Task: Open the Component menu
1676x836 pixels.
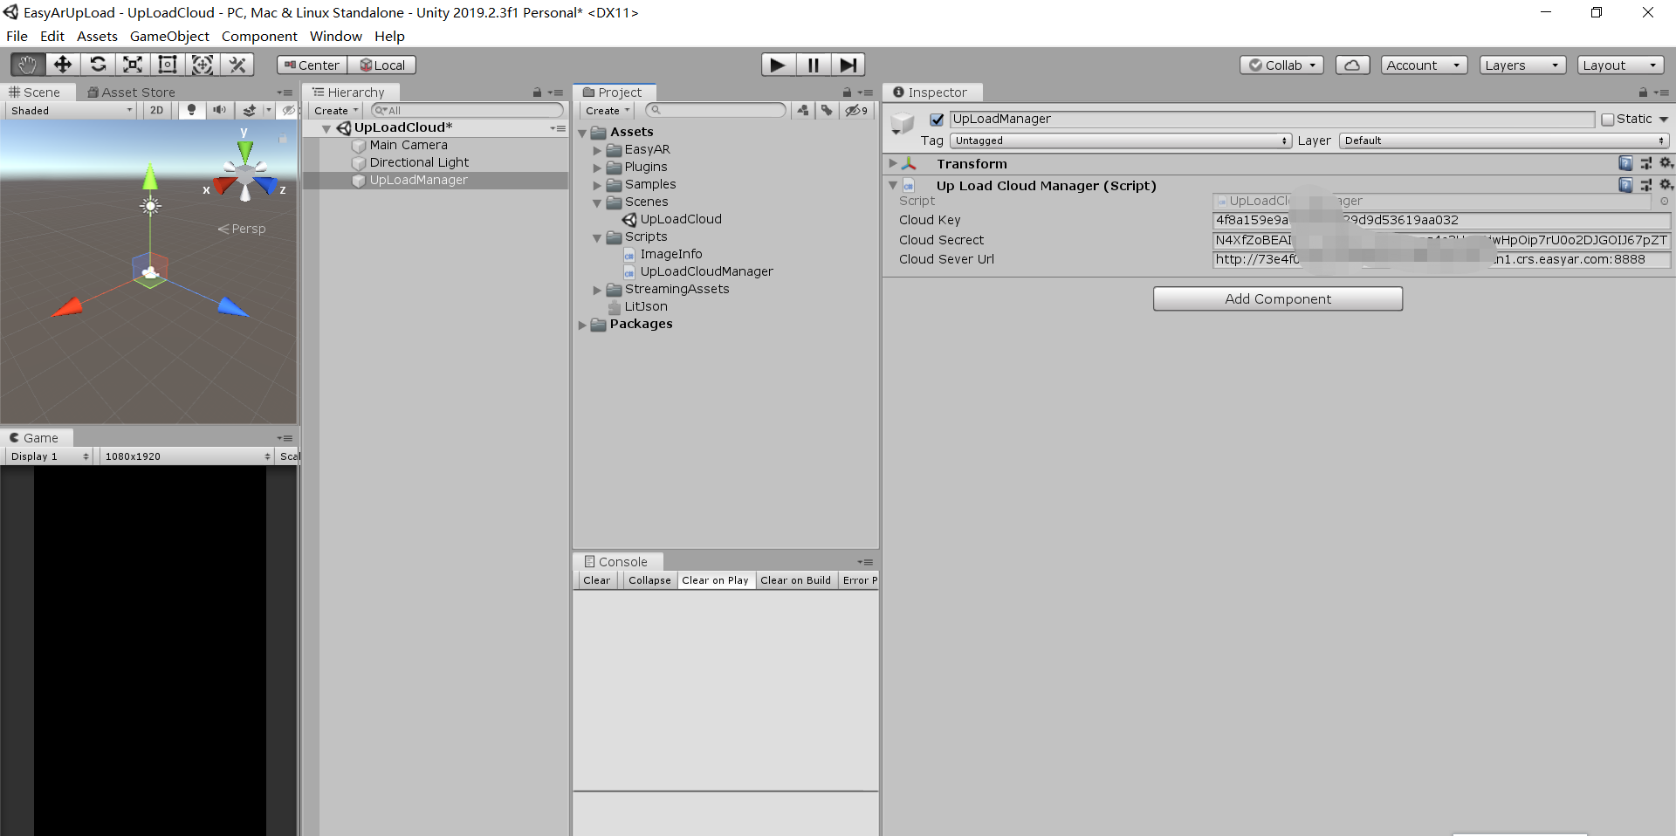Action: (x=259, y=37)
